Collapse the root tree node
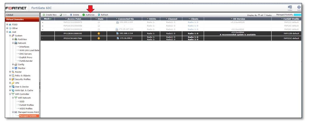The height and width of the screenshot is (124, 309). pos(7,32)
